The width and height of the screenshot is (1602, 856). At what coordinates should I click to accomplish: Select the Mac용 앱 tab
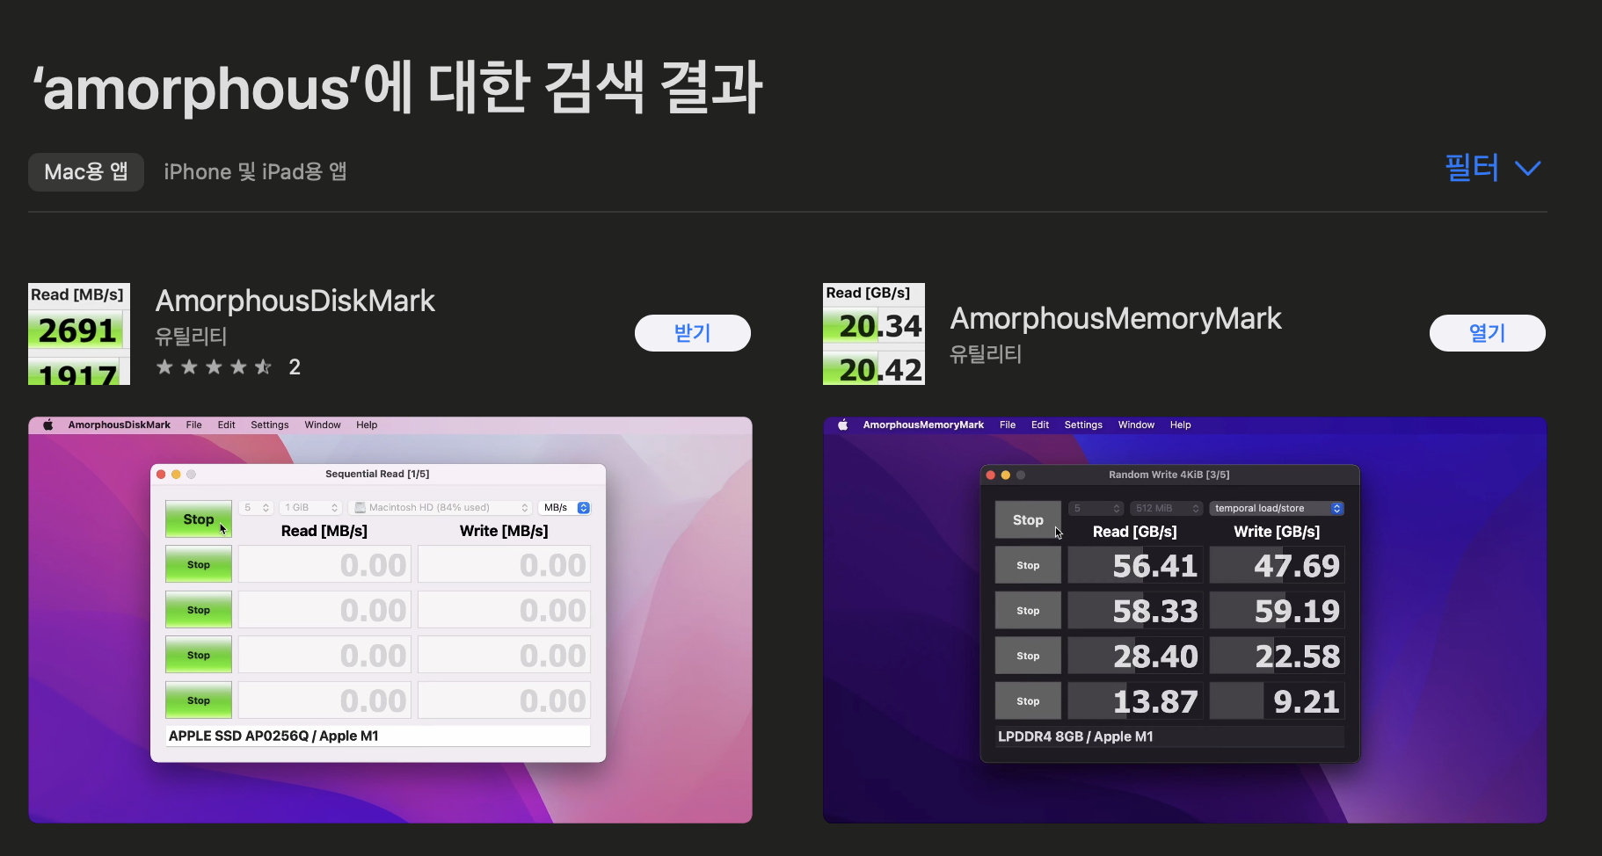[86, 171]
